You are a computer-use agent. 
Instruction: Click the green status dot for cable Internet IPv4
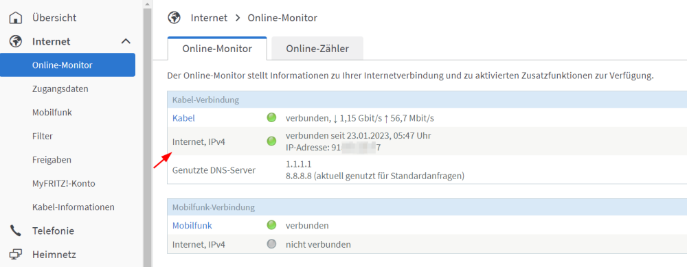point(271,141)
